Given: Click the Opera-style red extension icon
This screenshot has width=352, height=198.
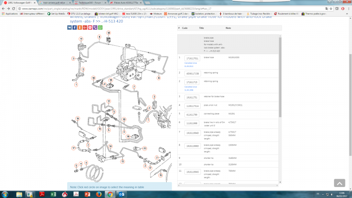Looking at the screenshot, I should pyautogui.click(x=343, y=8).
